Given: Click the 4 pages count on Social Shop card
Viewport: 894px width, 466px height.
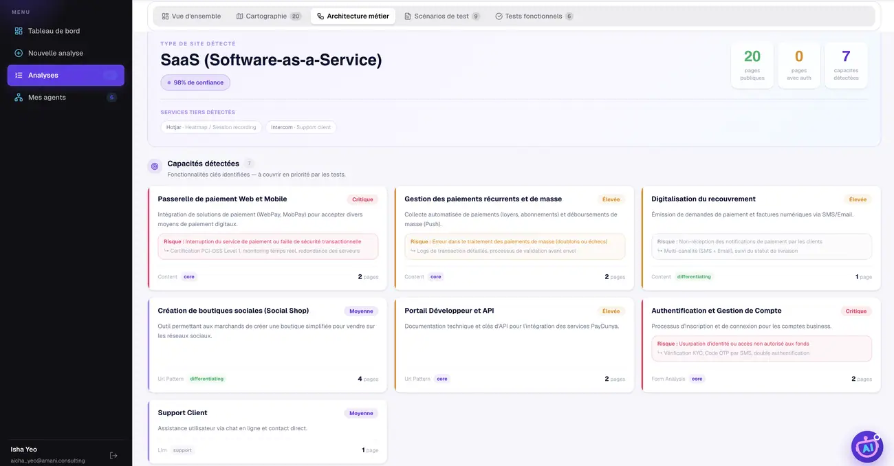Looking at the screenshot, I should [x=368, y=379].
